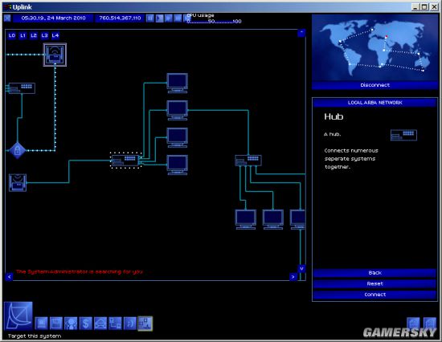This screenshot has width=442, height=342.
Task: Set game speed to normal play
Action: click(x=159, y=18)
